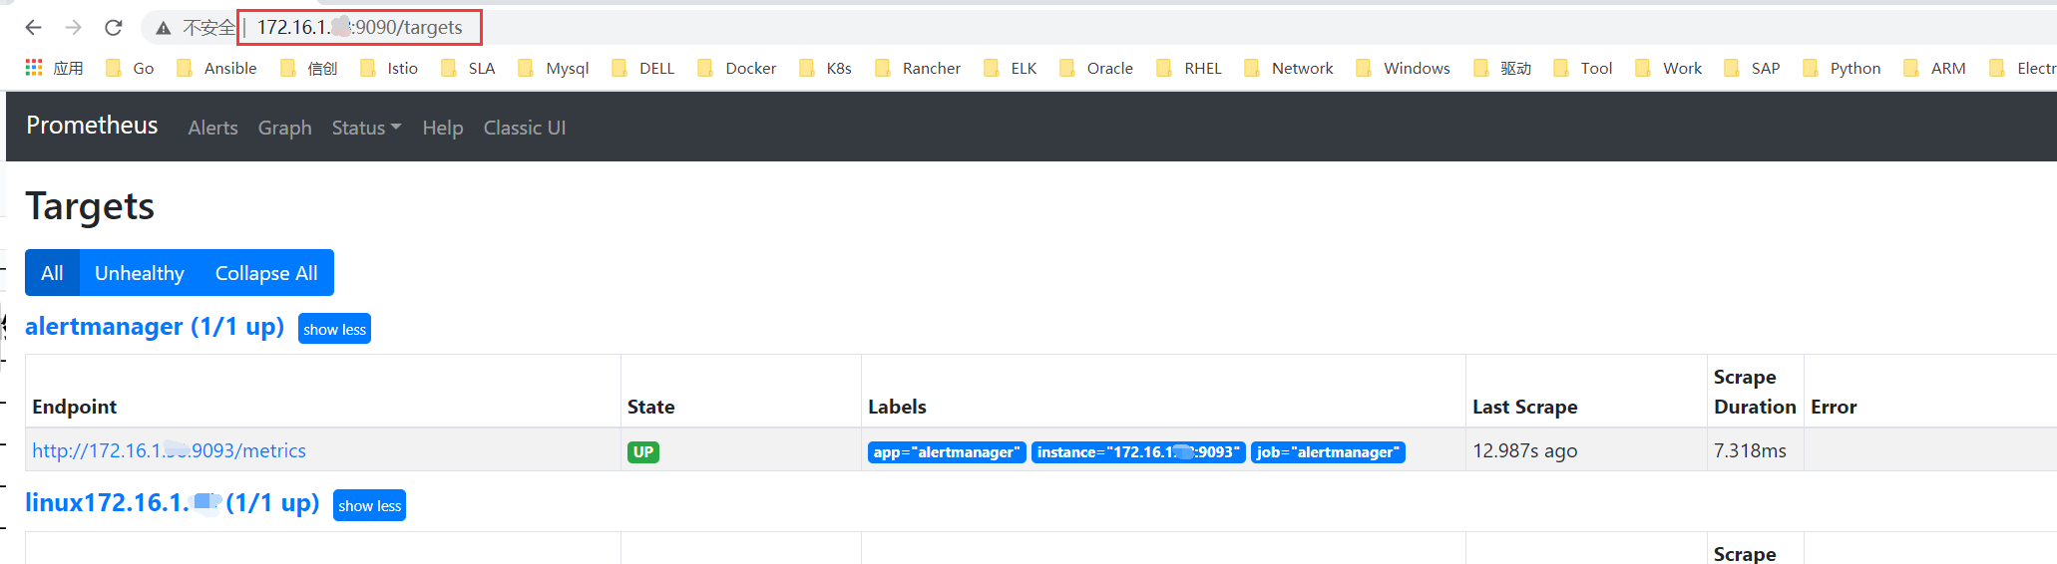The image size is (2057, 564).
Task: Open the K8s bookmark folder
Action: [x=826, y=68]
